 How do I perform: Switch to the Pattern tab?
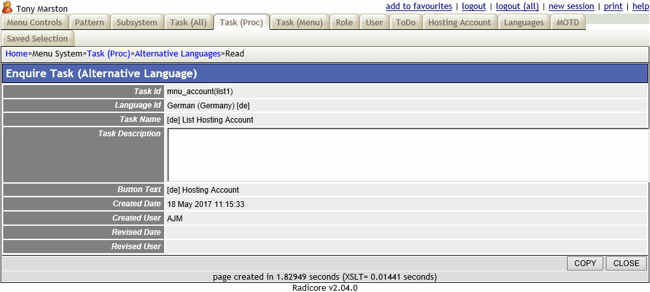coord(90,23)
